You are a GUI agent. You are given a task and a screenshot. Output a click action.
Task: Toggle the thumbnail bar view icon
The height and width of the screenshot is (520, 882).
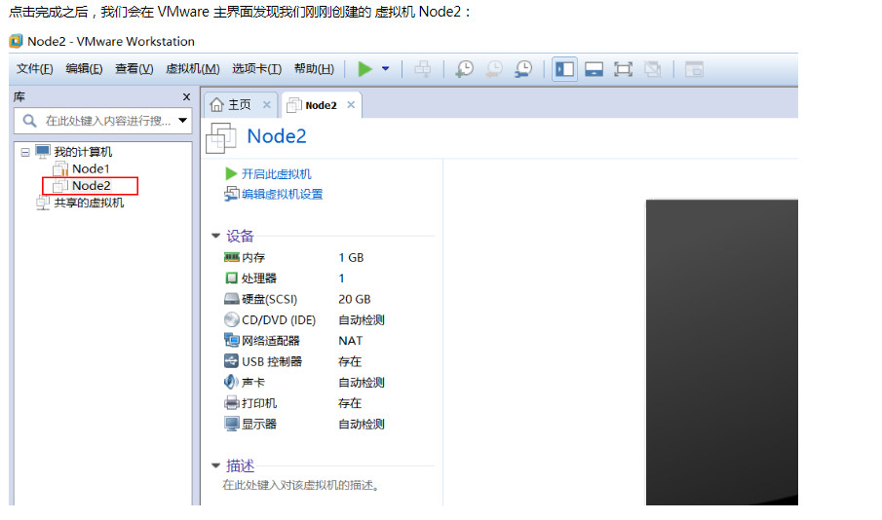click(594, 69)
